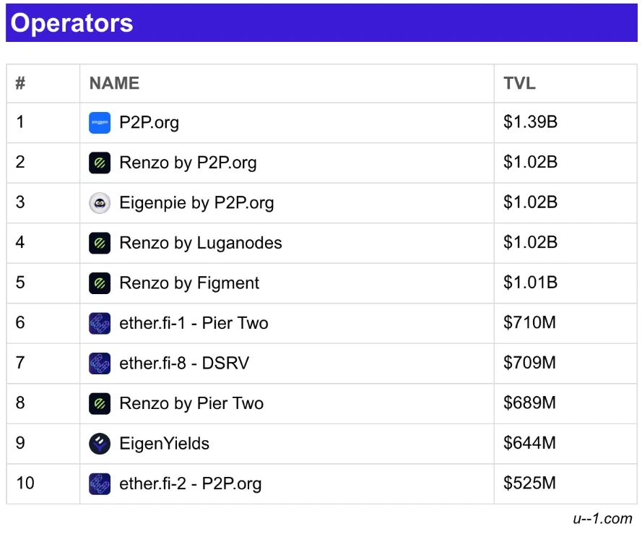This screenshot has width=642, height=534.
Task: Open ether.fi-8 - DSRV operator name
Action: tap(184, 363)
